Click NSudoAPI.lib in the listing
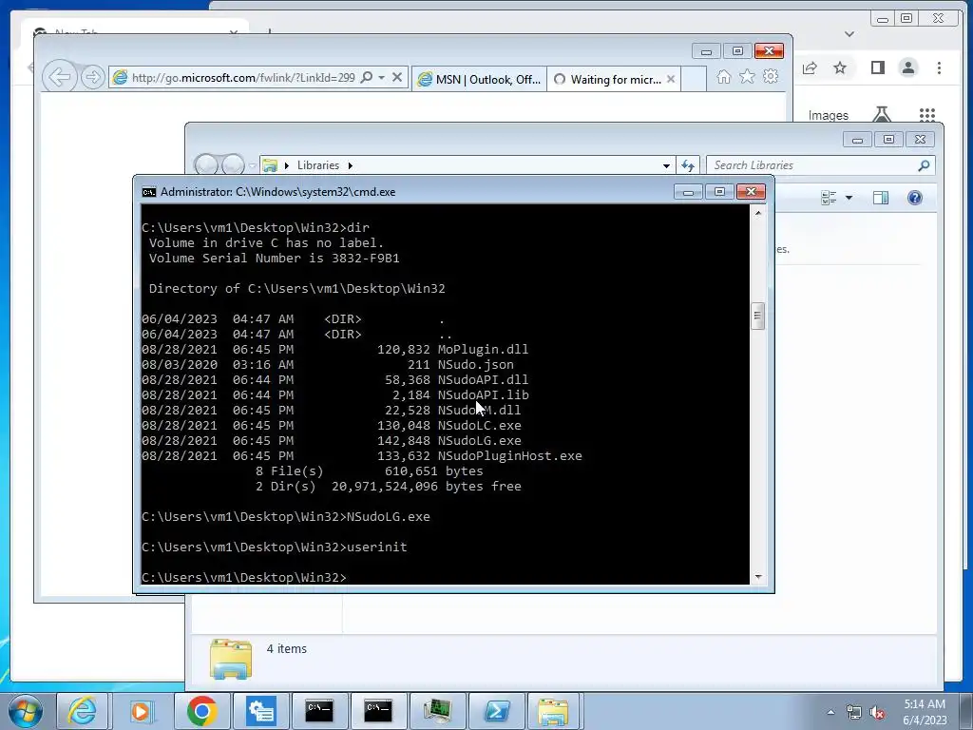This screenshot has width=973, height=730. tap(484, 395)
